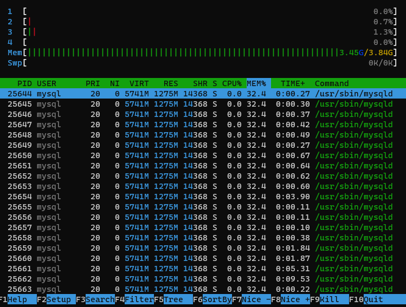Select process row with PID 25656
This screenshot has width=406, height=307.
(x=203, y=217)
